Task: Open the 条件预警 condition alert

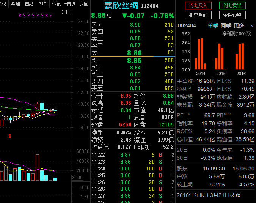Action: pos(232,15)
